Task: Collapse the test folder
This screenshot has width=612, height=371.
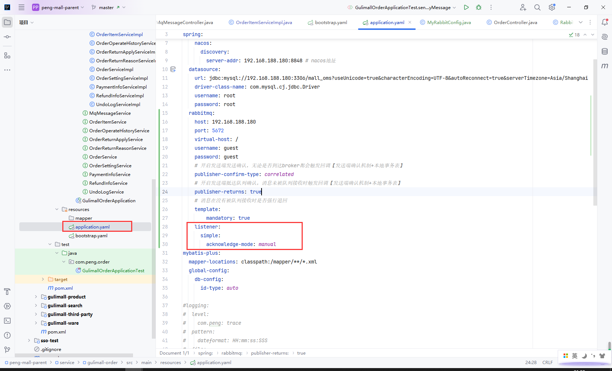Action: (x=50, y=244)
